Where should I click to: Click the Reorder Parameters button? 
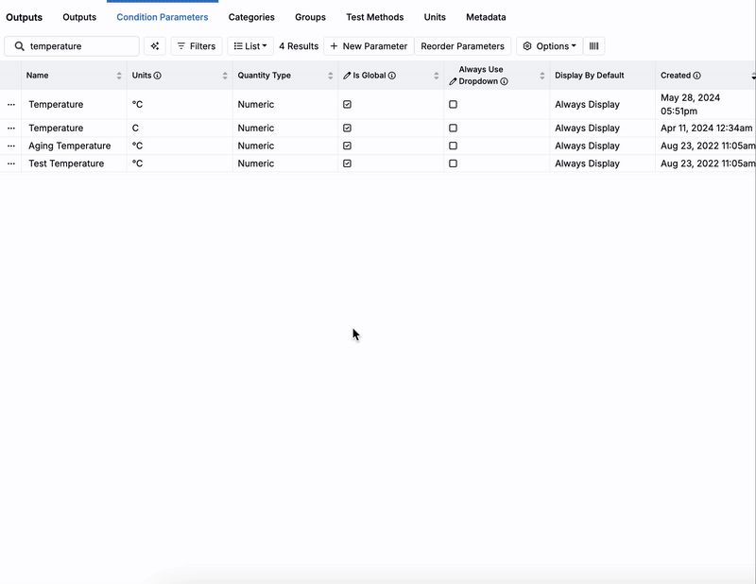(462, 46)
